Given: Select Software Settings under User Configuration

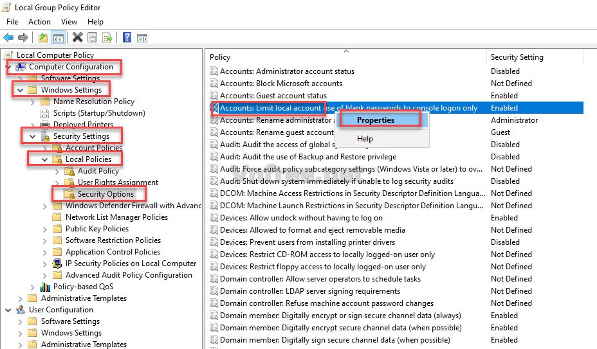Looking at the screenshot, I should tap(70, 321).
